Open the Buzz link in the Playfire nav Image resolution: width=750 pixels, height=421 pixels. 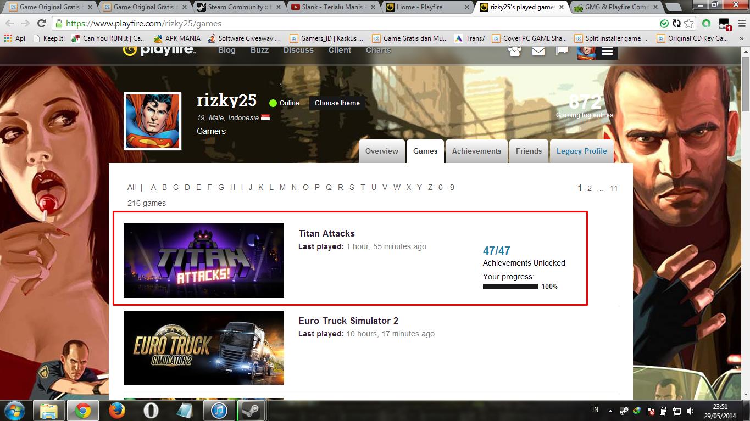click(x=259, y=50)
